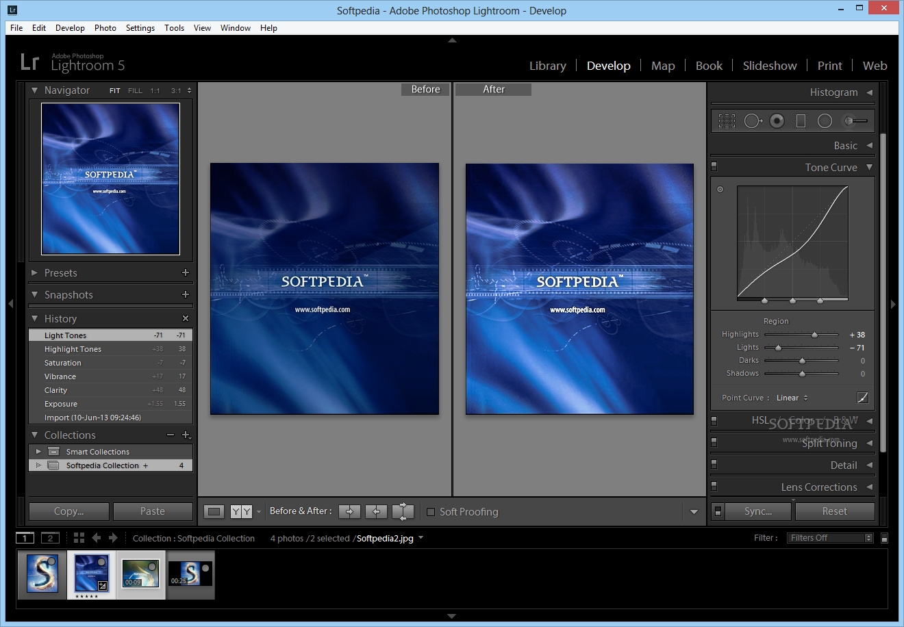Open the Develop menu

(x=70, y=28)
